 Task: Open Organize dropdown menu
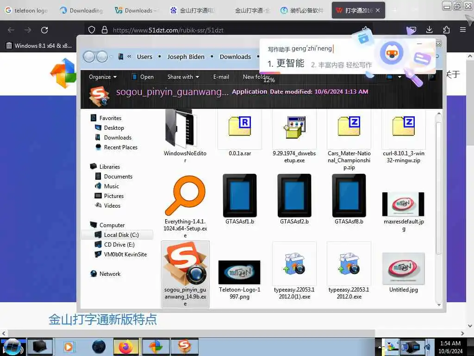(x=102, y=77)
